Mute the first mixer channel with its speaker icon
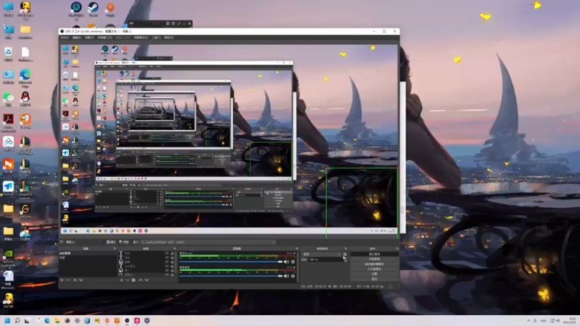 click(286, 262)
